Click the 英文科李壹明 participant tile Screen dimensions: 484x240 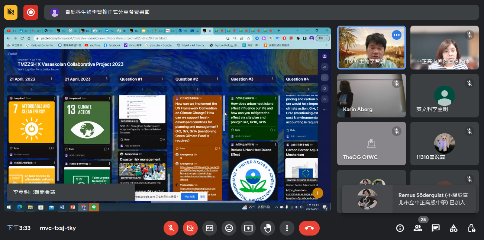pyautogui.click(x=444, y=95)
